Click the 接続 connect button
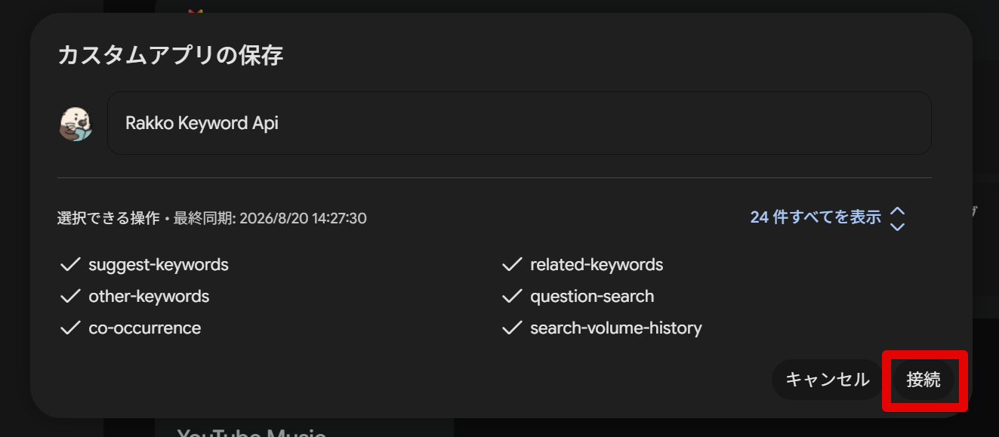The width and height of the screenshot is (999, 437). point(923,380)
